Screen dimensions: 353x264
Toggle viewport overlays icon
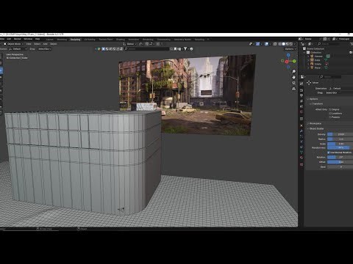[266, 44]
